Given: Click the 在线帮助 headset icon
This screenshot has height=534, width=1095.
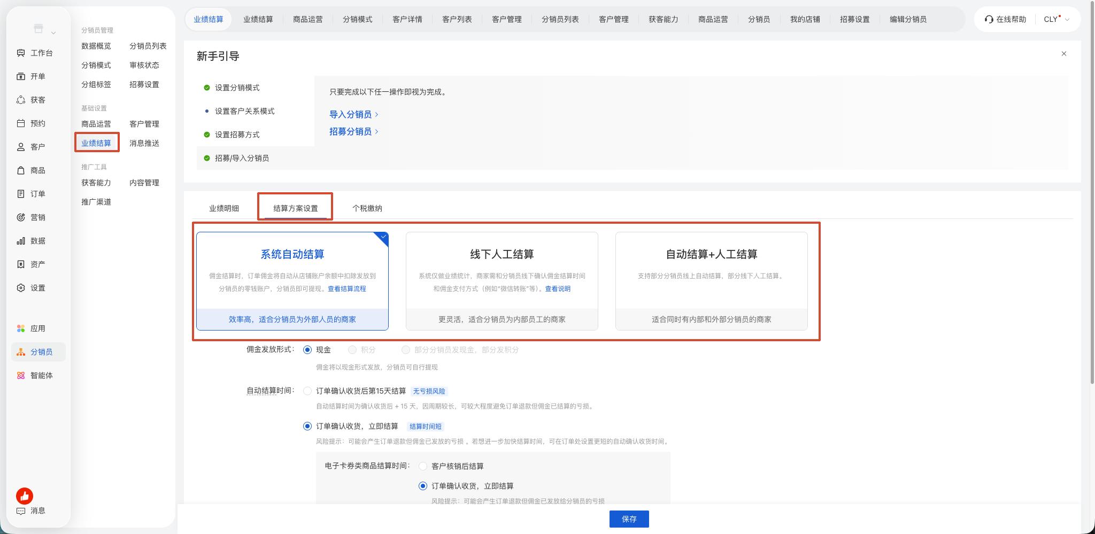Looking at the screenshot, I should click(989, 19).
